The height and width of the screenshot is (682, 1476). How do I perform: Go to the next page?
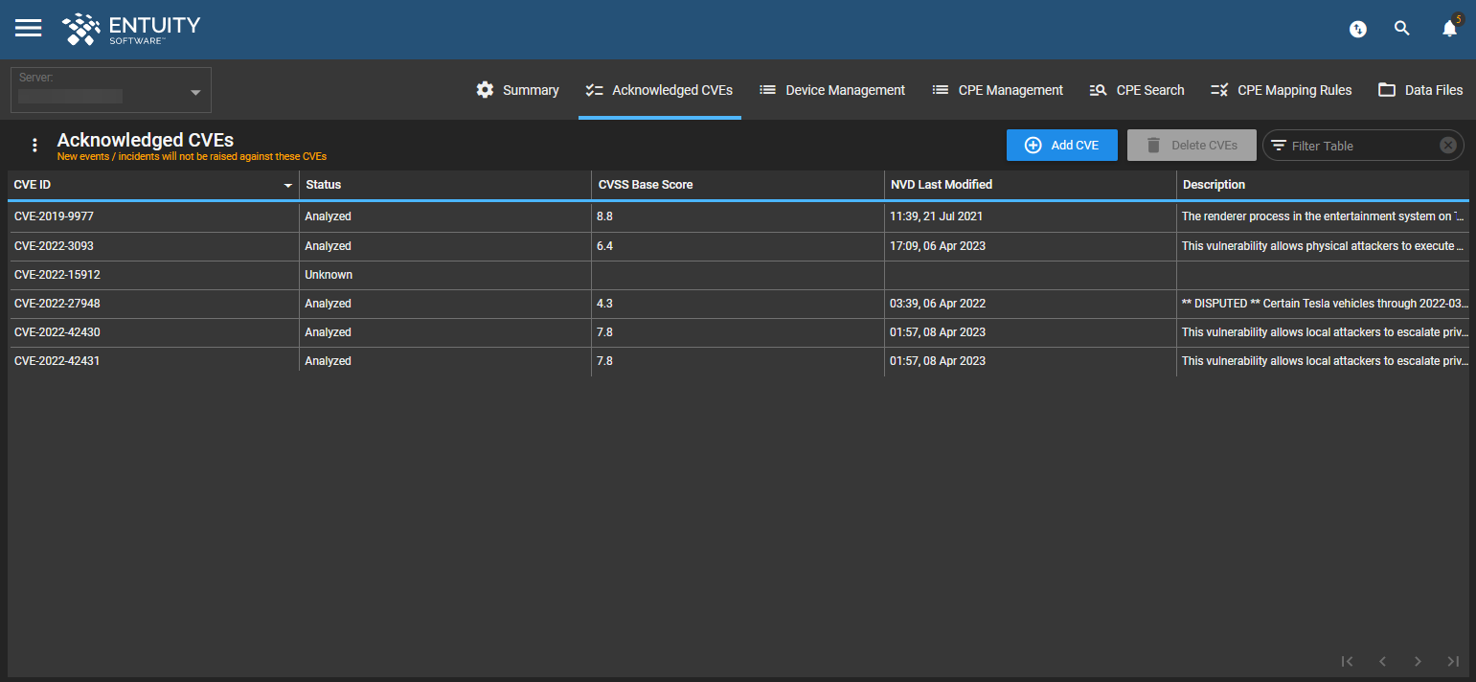pos(1418,661)
